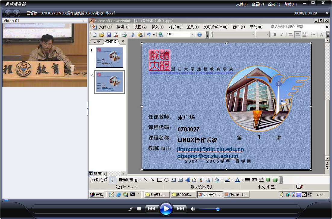Select the Oval shape tool
332x219 pixels.
click(x=167, y=180)
